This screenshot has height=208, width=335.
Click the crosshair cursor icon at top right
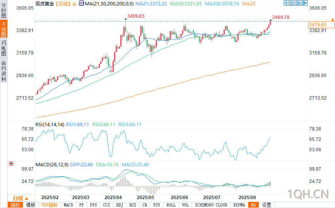click(286, 3)
